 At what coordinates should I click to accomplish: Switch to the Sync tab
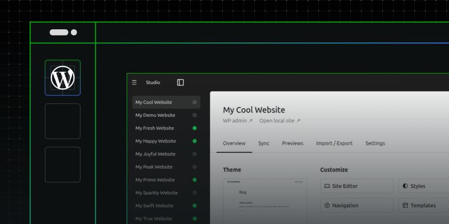[263, 143]
